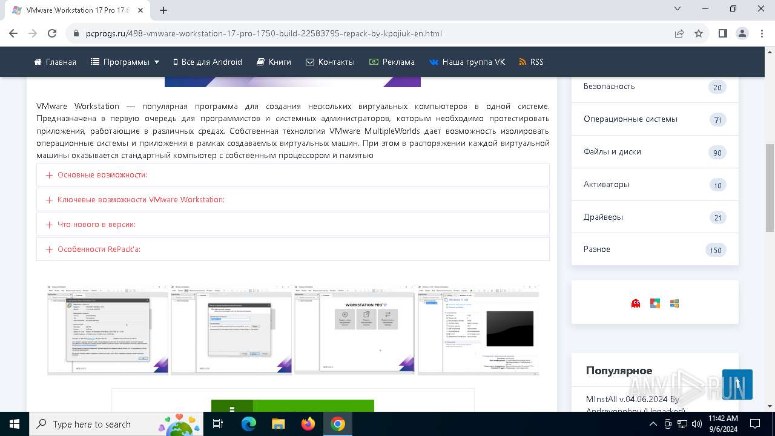Screen dimensions: 775x436
Task: View site information lock icon
Action: click(76, 33)
